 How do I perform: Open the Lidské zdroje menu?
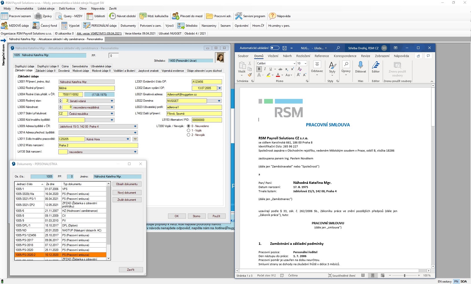tap(46, 9)
